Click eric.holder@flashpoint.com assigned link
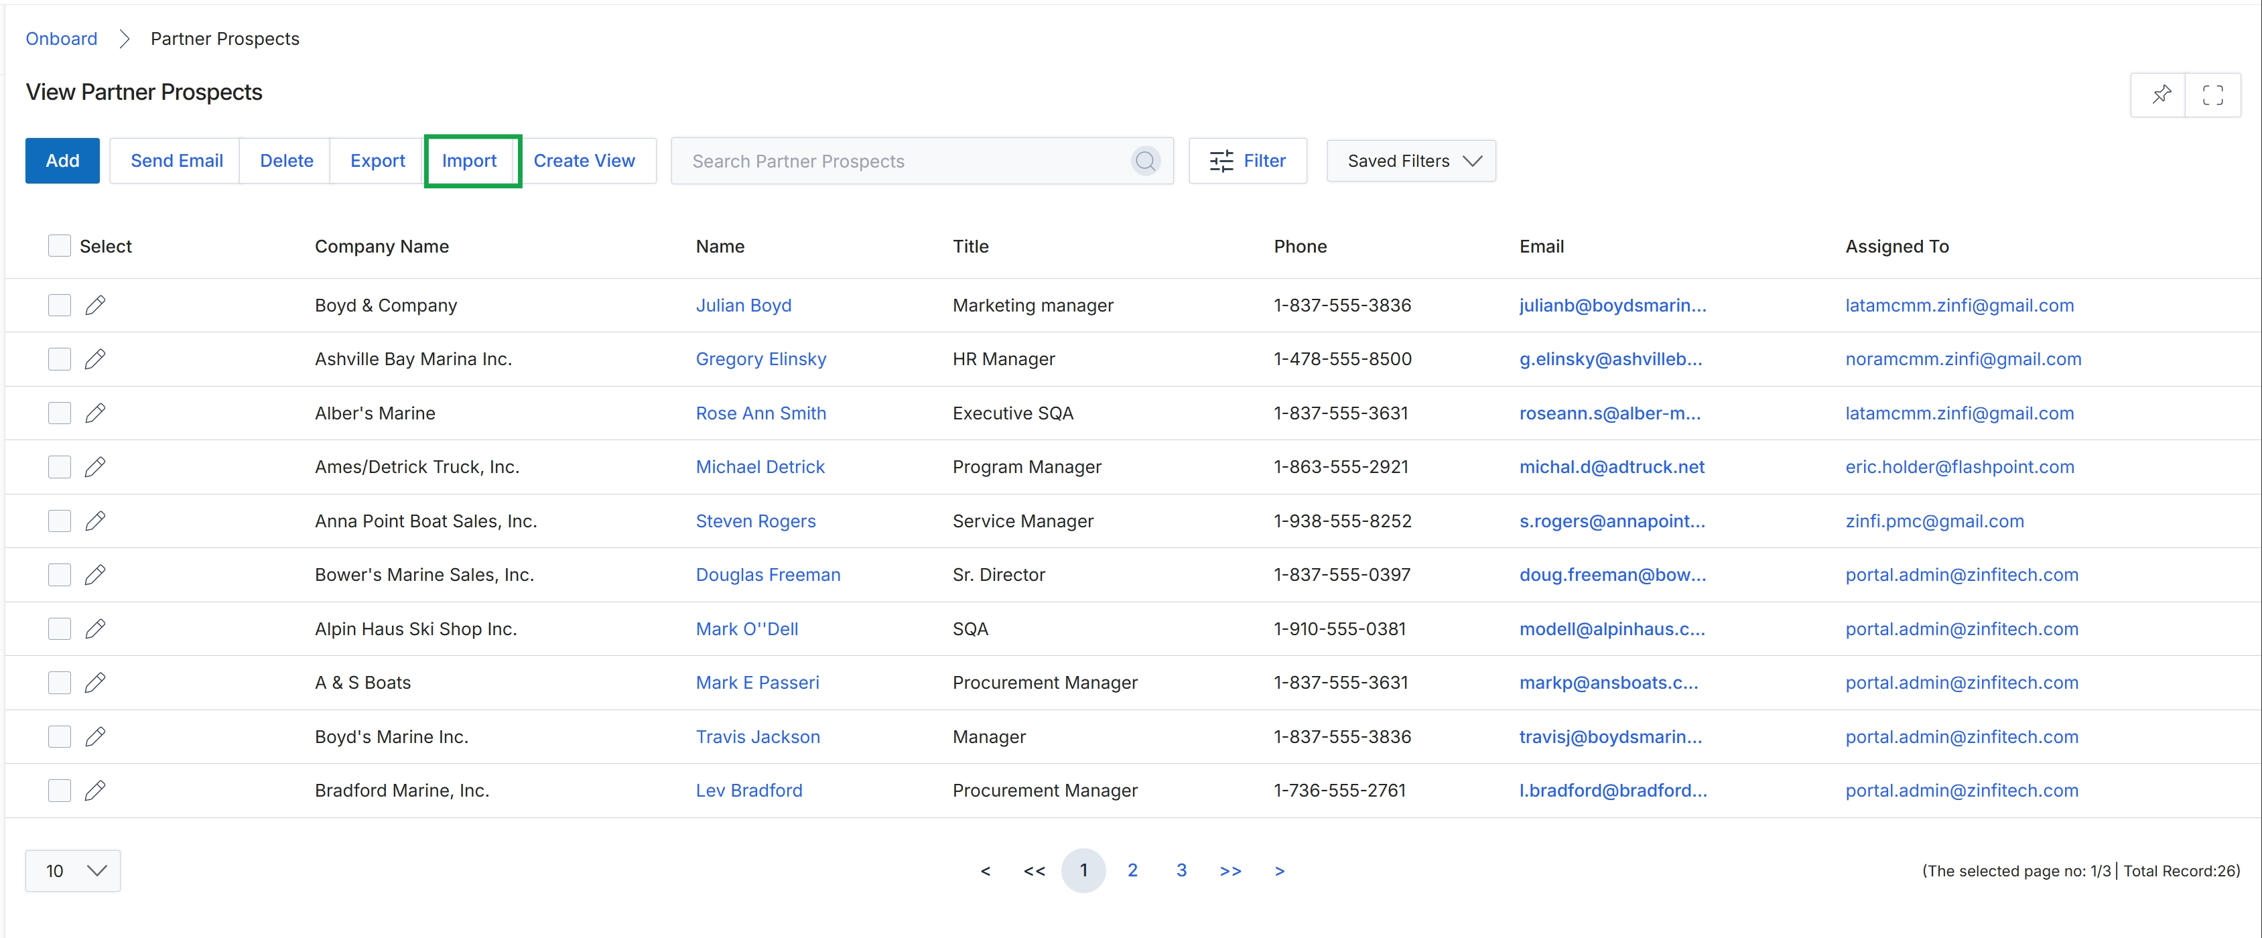The width and height of the screenshot is (2262, 938). point(1960,466)
